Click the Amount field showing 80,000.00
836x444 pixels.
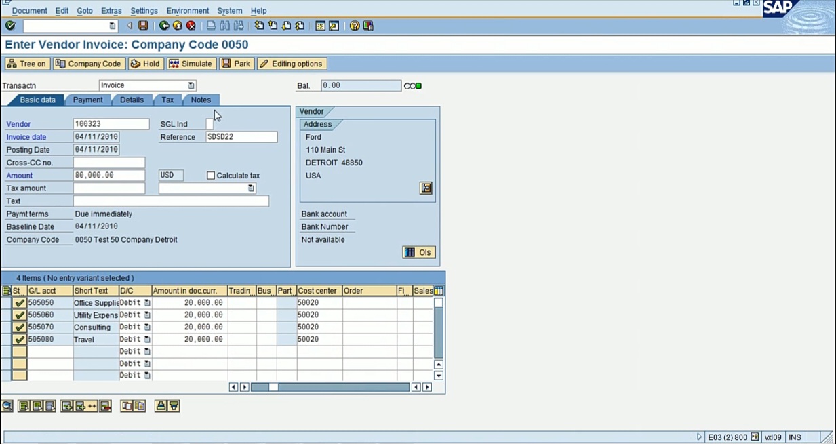[x=109, y=176]
